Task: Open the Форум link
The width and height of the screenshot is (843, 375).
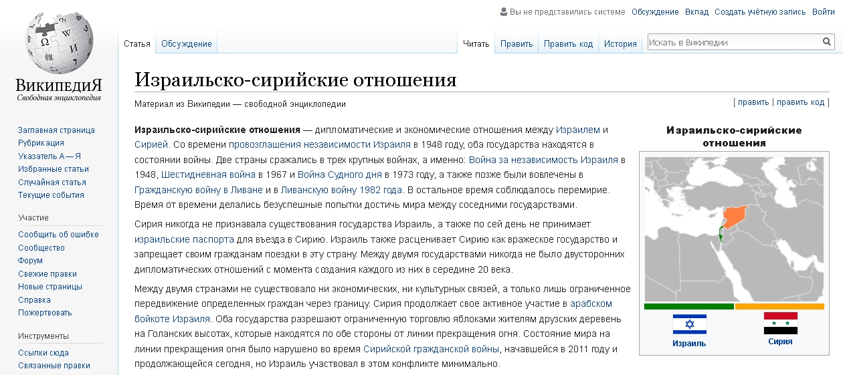Action: click(30, 261)
